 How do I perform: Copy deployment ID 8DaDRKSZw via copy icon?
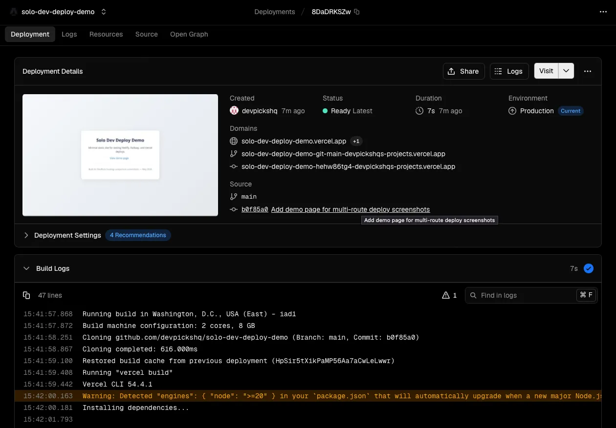pyautogui.click(x=357, y=12)
